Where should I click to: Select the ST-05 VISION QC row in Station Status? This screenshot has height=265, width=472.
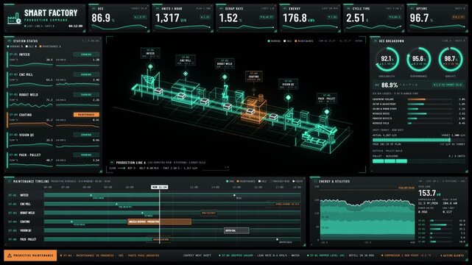coord(53,140)
